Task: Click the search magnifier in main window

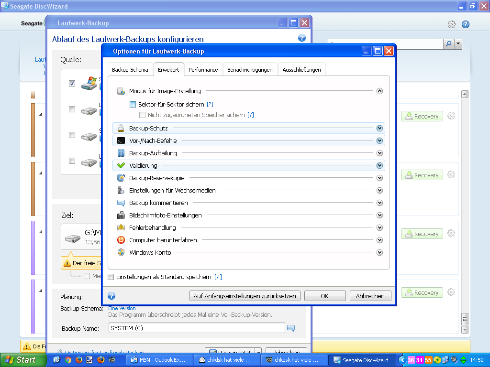Action: 449,44
